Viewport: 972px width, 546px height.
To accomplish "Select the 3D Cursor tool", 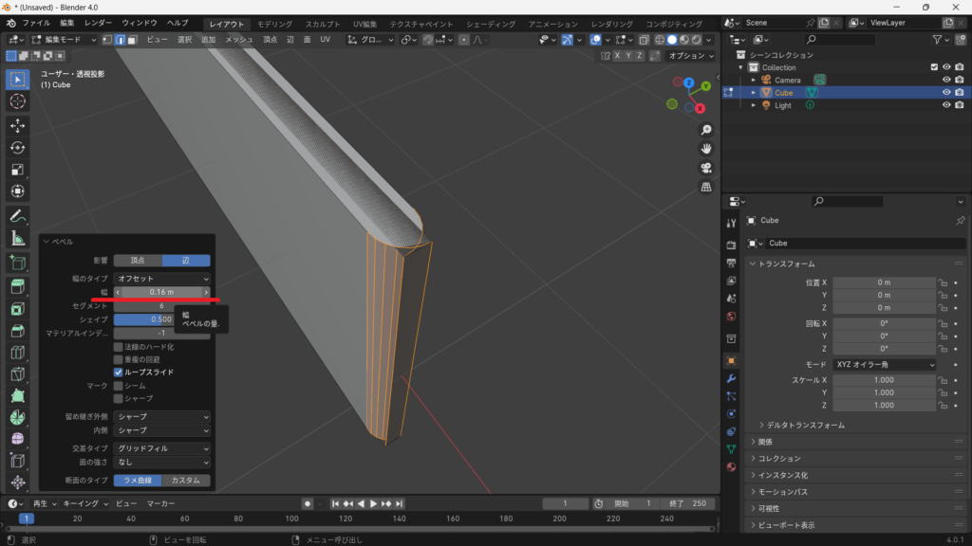I will point(17,100).
